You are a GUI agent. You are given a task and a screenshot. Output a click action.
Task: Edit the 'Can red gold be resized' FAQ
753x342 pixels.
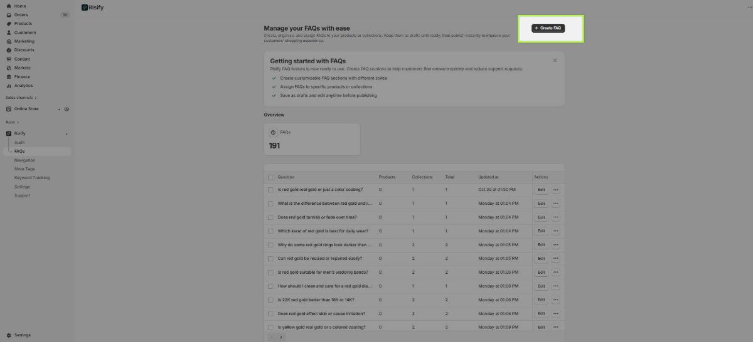click(541, 259)
